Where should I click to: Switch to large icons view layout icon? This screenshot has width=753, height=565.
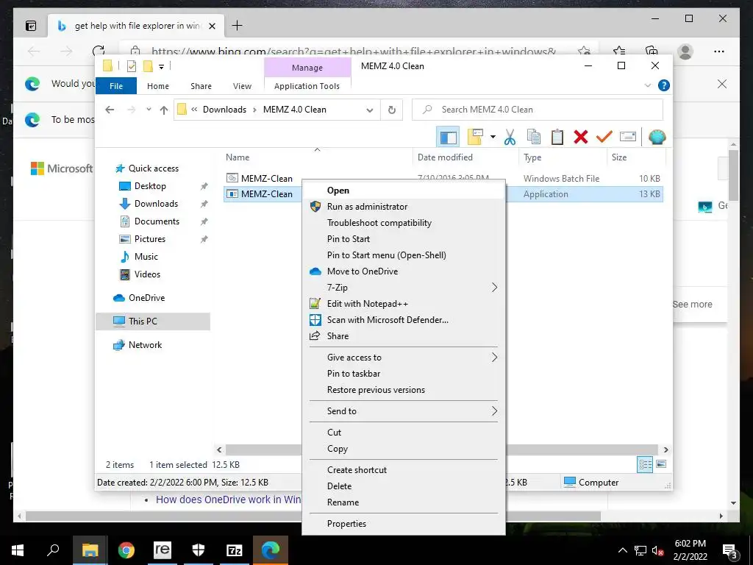(661, 464)
